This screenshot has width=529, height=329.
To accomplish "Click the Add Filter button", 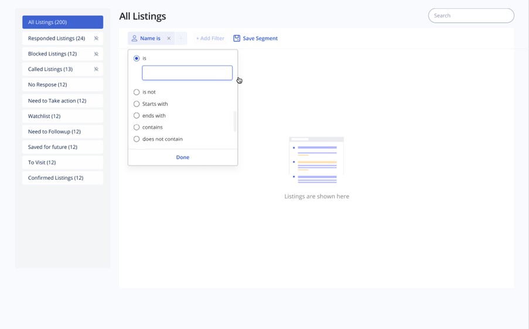I will [210, 39].
